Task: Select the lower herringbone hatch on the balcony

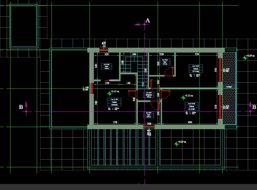Action: pos(229,106)
